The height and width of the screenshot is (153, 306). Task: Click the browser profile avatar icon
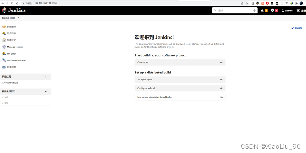click(301, 3)
